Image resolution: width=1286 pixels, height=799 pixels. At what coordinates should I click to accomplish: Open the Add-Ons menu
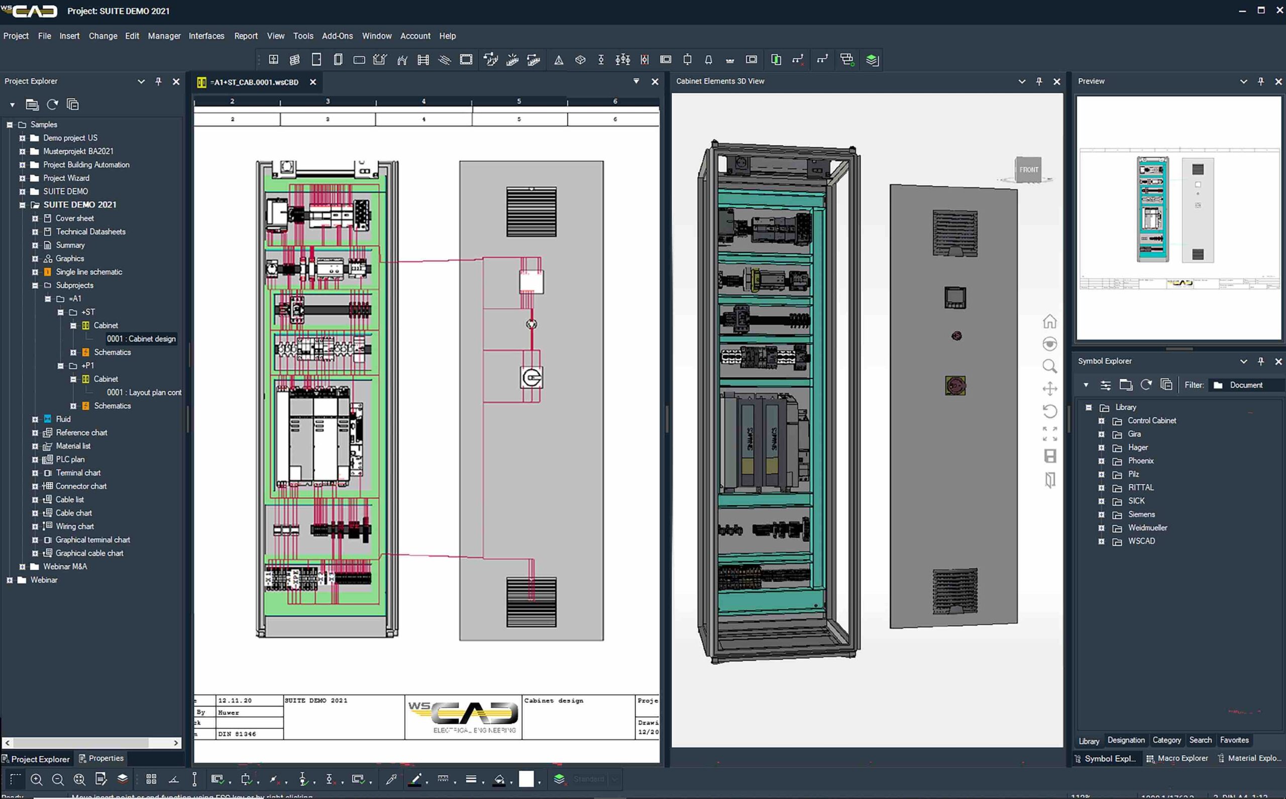pyautogui.click(x=337, y=36)
